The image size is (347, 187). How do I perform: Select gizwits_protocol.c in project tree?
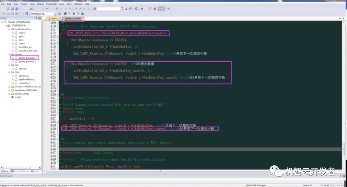[27, 61]
